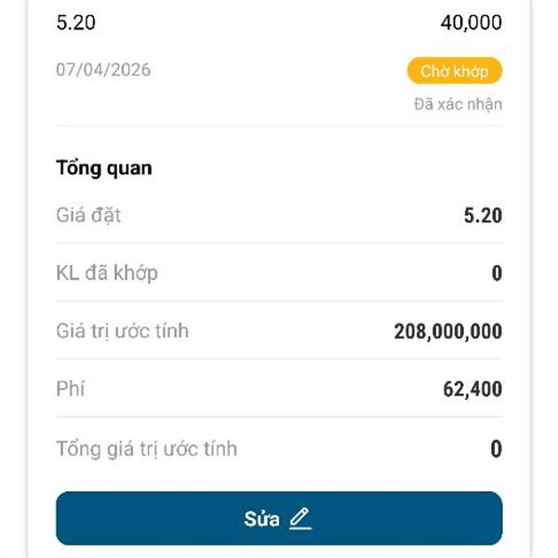Viewport: 558px width, 558px height.
Task: Tap the blank space left of Chờ khớp
Action: coord(279,71)
